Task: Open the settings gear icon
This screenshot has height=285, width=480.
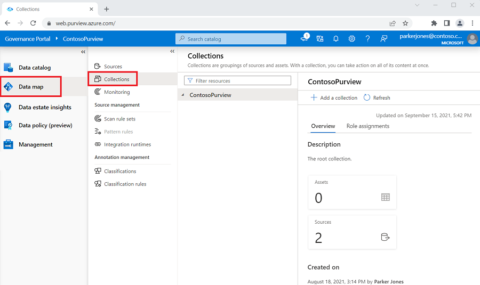Action: pyautogui.click(x=352, y=39)
